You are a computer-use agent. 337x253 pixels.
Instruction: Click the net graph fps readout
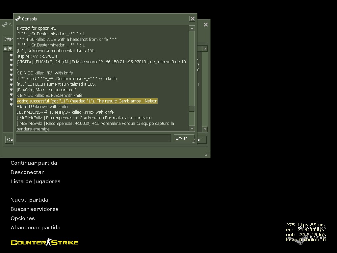(305, 225)
